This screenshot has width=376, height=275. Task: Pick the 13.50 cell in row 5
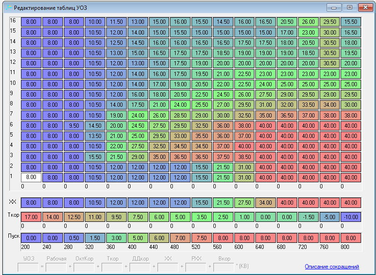point(95,136)
